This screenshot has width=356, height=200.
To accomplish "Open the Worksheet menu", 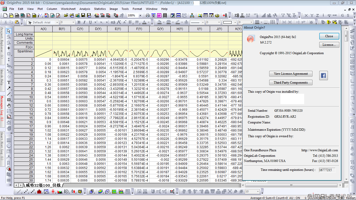I will tap(68, 9).
